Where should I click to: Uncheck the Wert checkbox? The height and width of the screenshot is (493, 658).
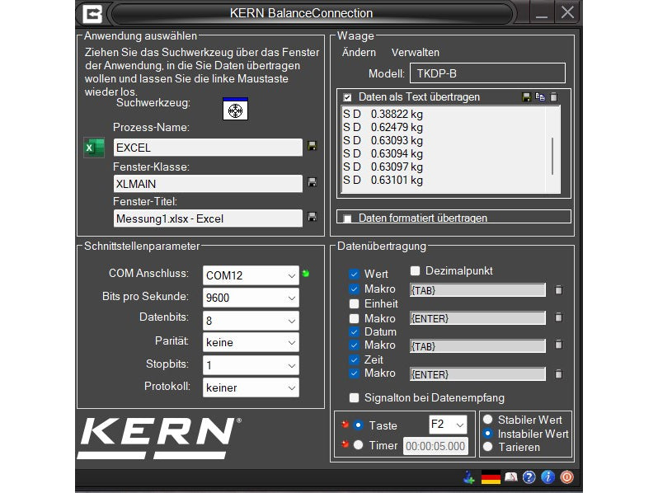point(355,275)
